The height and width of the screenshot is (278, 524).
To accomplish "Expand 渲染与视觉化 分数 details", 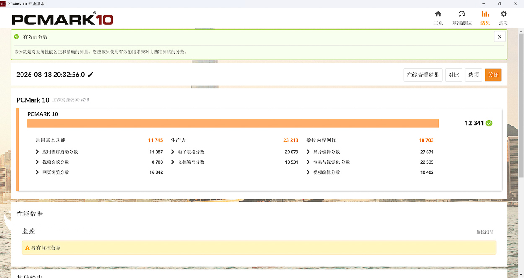I will (308, 162).
